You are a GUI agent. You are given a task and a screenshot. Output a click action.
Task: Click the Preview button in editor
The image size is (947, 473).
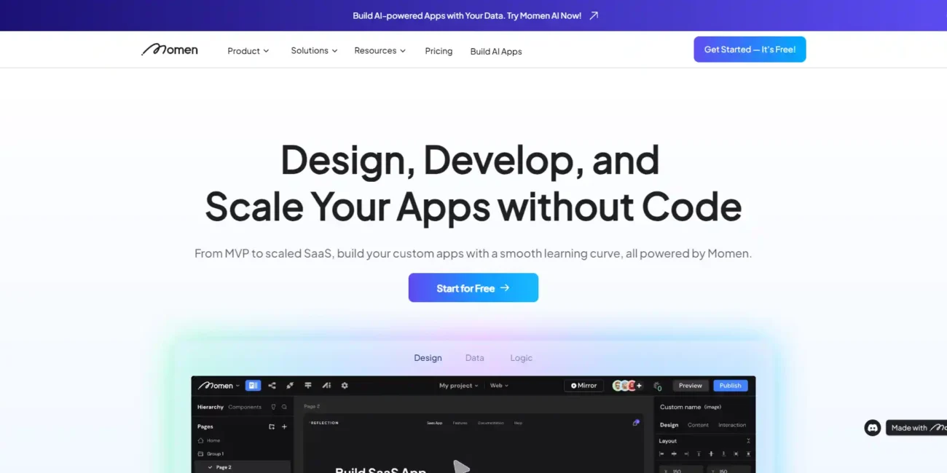tap(691, 386)
